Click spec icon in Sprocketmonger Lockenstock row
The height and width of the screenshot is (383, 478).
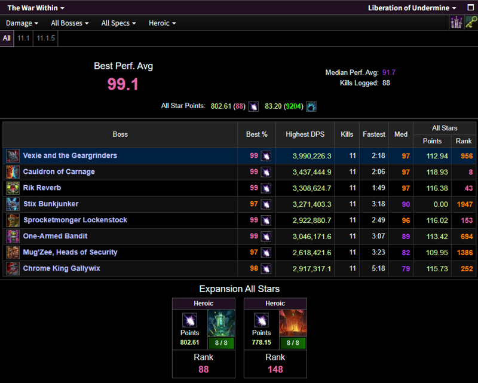click(x=266, y=220)
